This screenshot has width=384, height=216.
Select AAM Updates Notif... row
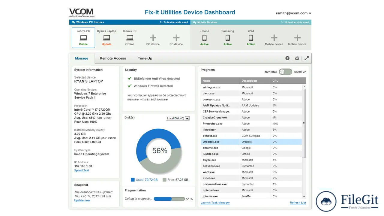coord(251,105)
